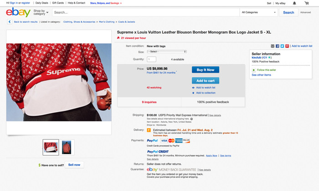The height and width of the screenshot is (191, 319).
Task: Open Daily Deals in top menu
Action: pos(42,3)
